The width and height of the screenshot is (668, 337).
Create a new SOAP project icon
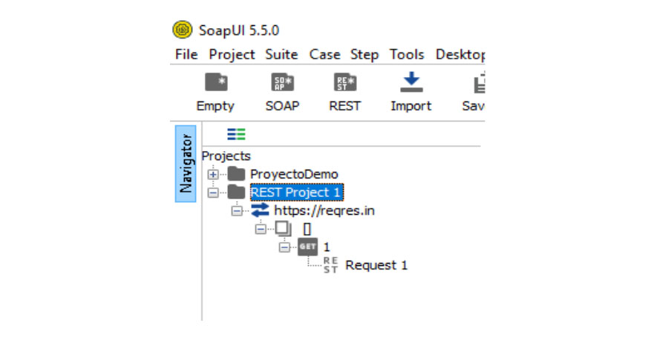[x=282, y=83]
